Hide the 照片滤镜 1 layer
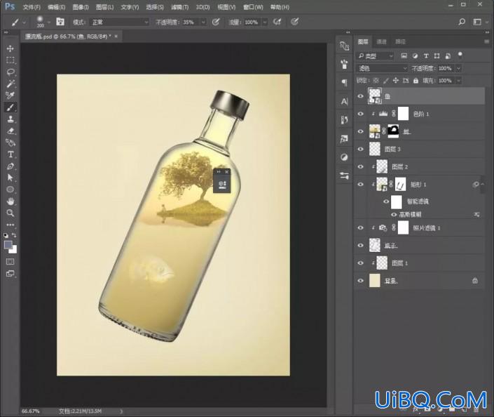 click(361, 228)
